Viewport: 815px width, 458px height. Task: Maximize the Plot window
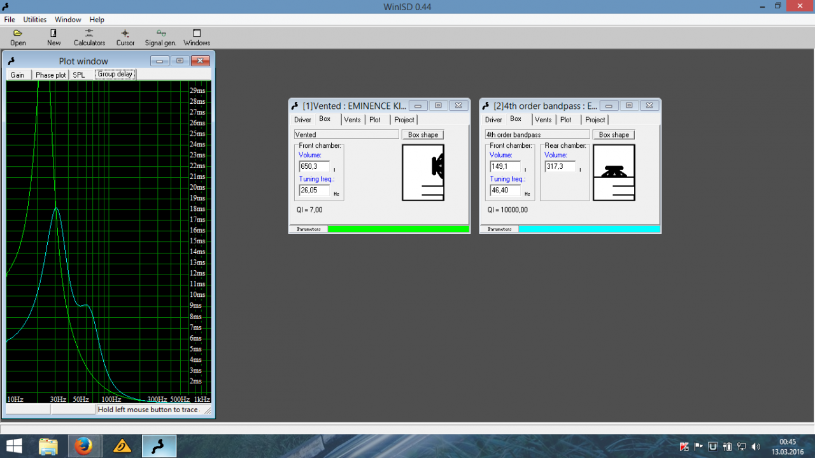point(180,61)
